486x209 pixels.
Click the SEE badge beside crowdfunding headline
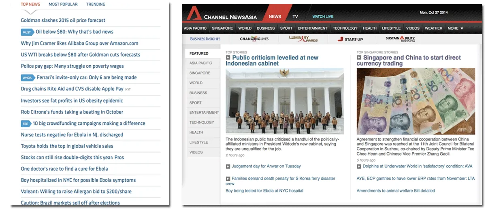pos(26,124)
